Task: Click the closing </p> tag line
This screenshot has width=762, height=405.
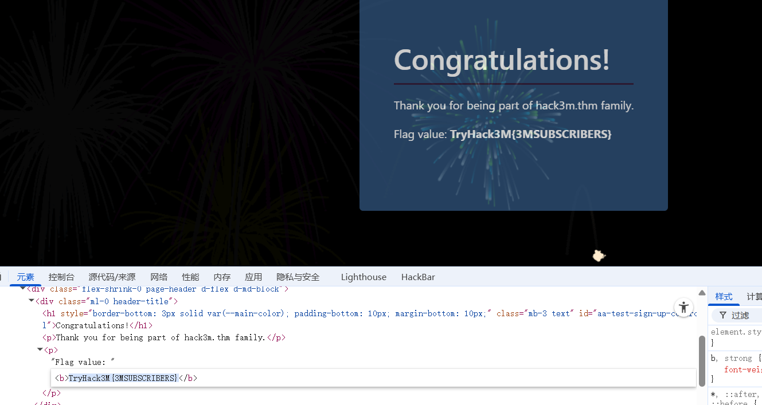Action: 52,393
